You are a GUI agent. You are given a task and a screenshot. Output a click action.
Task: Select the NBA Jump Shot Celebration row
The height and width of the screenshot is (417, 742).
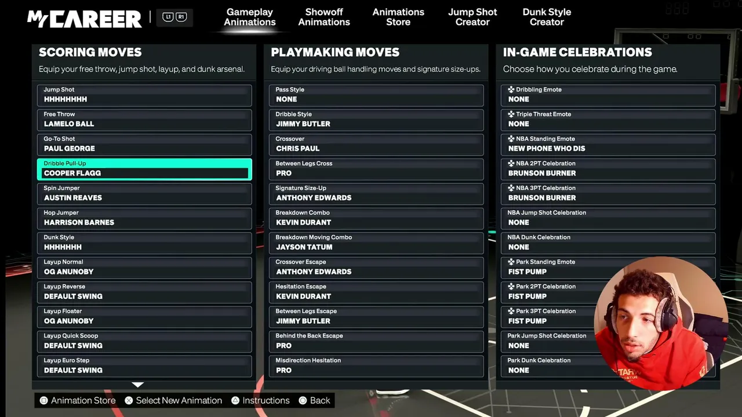tap(608, 218)
